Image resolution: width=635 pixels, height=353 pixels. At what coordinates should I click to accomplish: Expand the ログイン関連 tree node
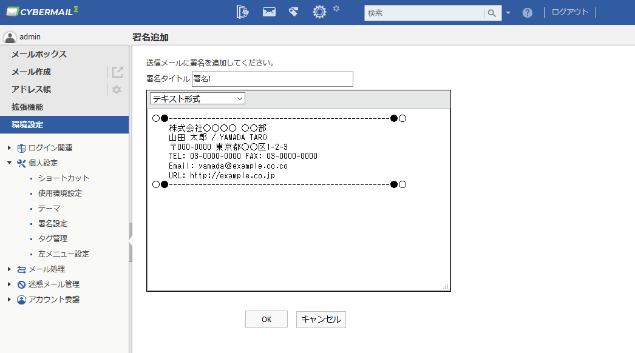click(9, 148)
